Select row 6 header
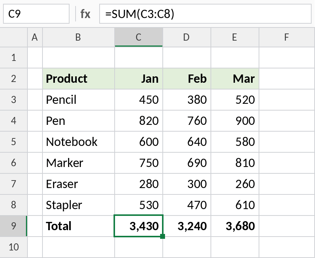The image size is (315, 258). tap(14, 163)
